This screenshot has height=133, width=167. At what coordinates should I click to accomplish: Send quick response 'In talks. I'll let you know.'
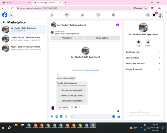pos(72,95)
